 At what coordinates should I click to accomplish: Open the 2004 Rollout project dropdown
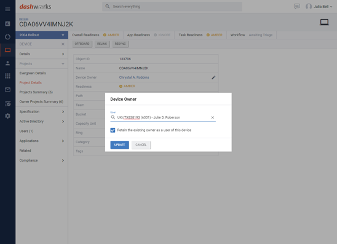42,35
